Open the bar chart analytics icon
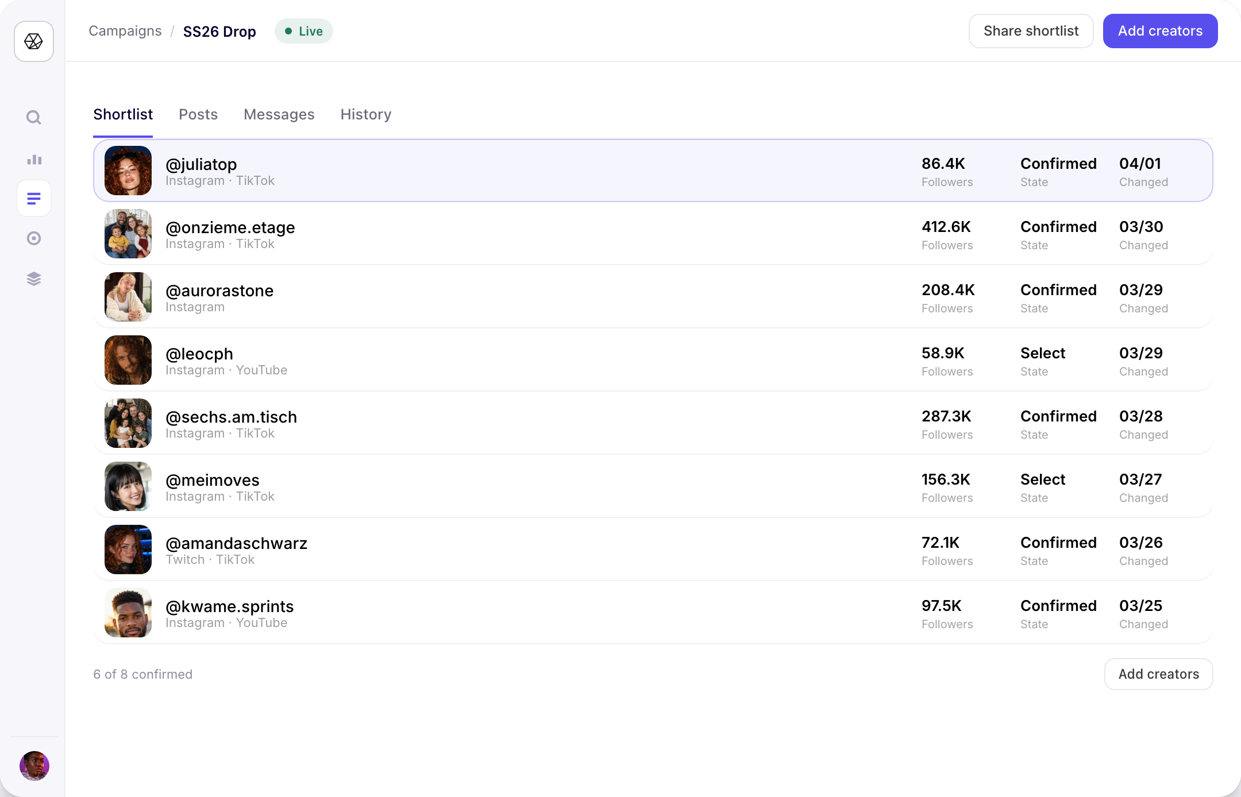Screen dimensions: 1241x797 coord(34,159)
